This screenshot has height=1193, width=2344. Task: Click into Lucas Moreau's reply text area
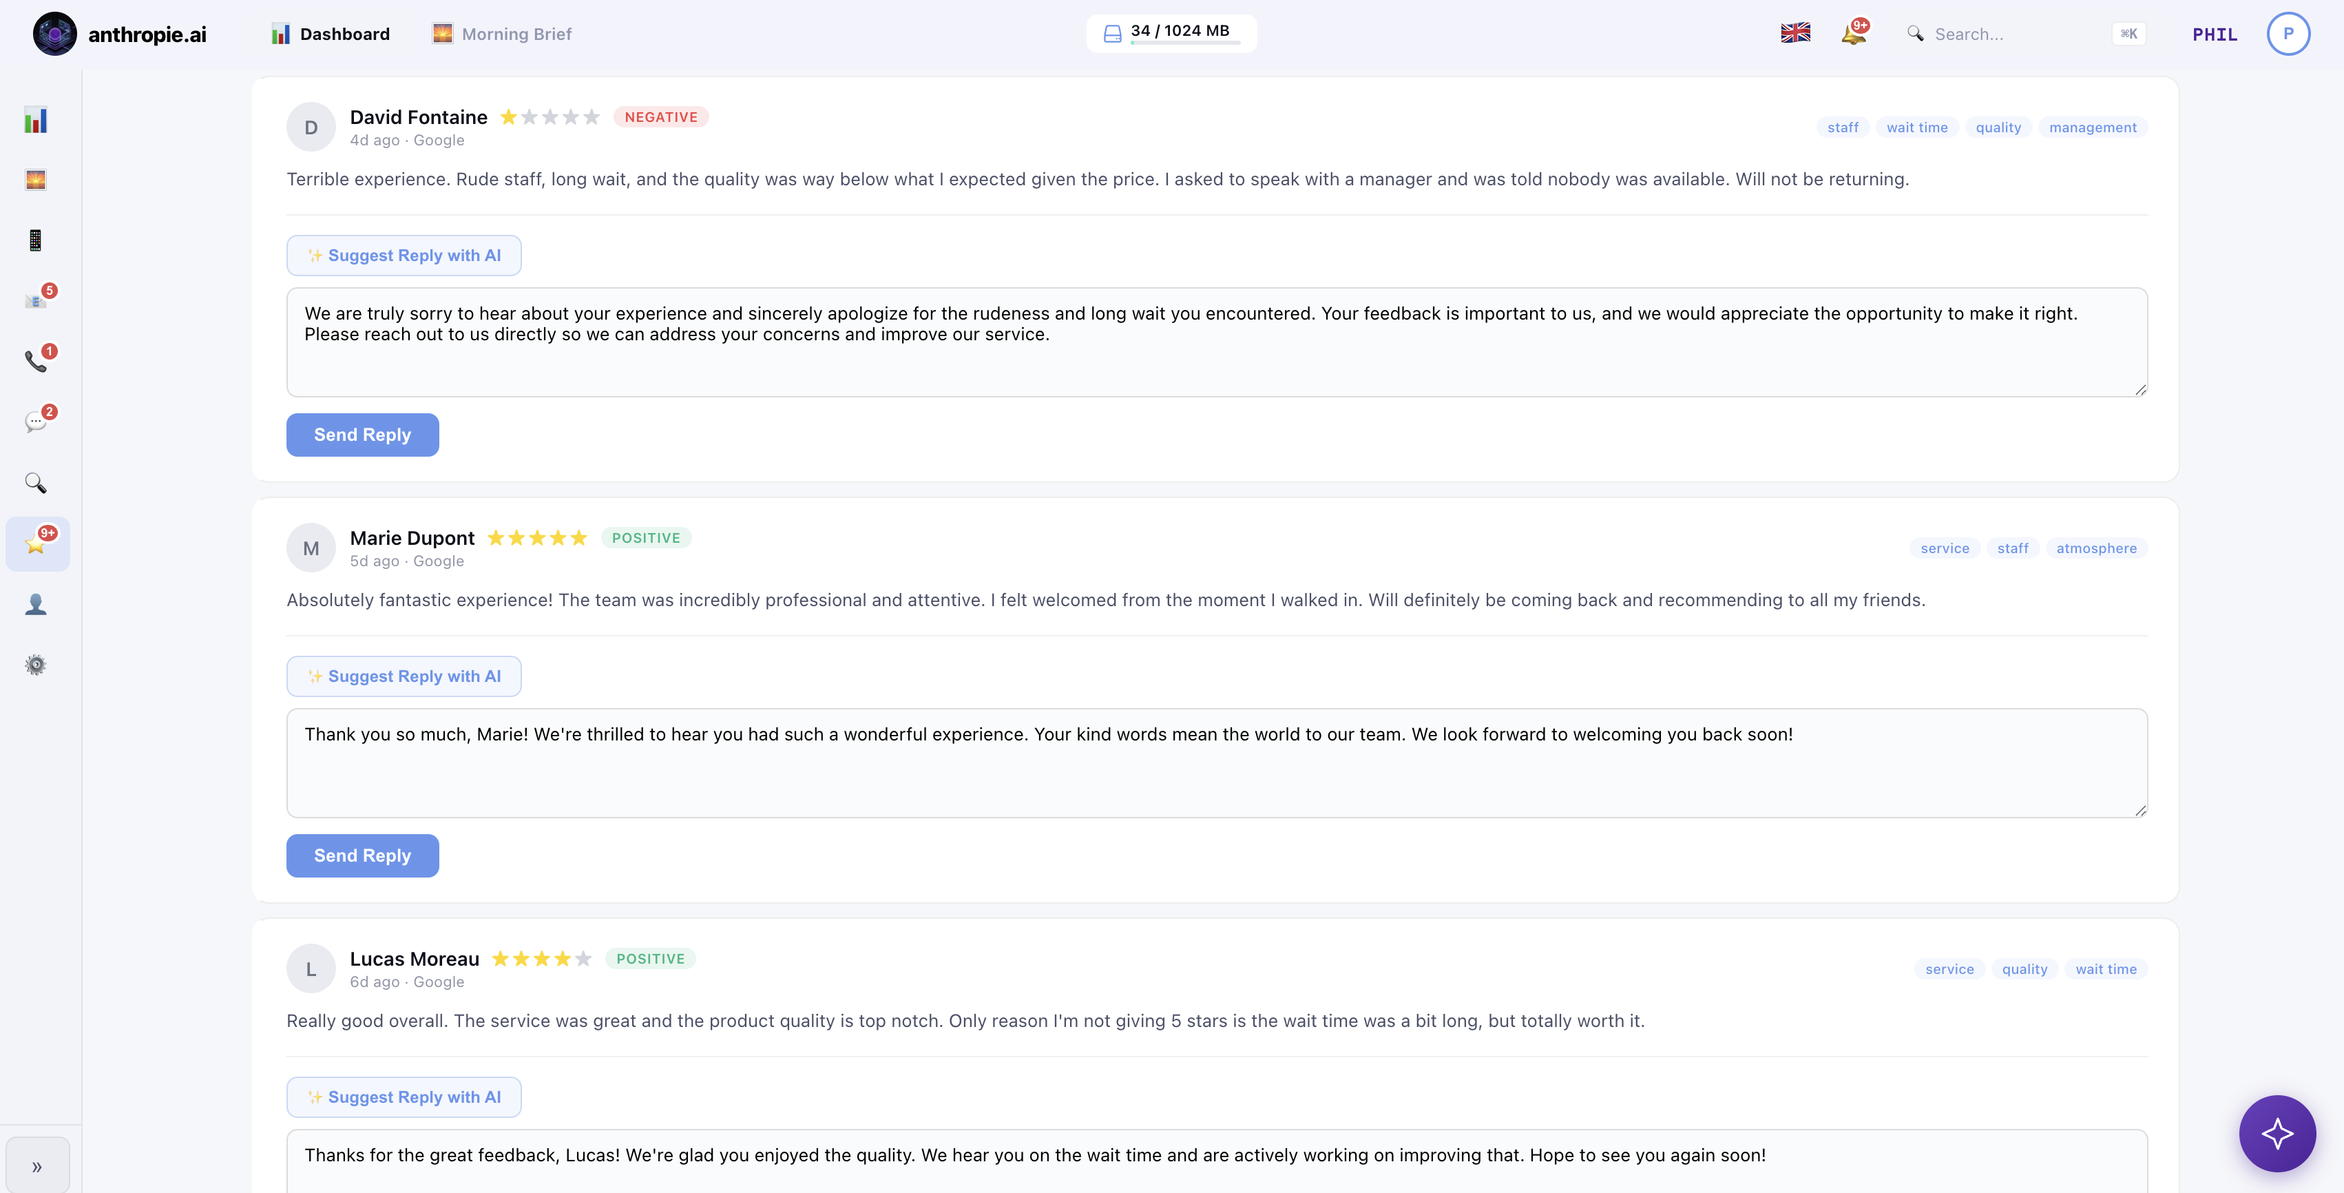point(1217,1161)
